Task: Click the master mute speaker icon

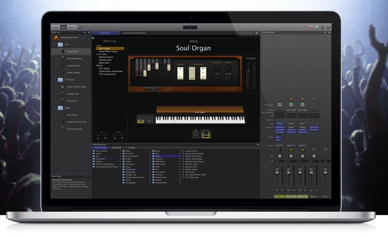Action: click(328, 27)
